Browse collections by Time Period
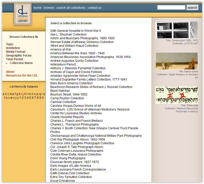Image resolution: width=204 pixels, height=184 pixels. coord(15,59)
